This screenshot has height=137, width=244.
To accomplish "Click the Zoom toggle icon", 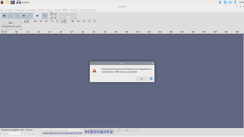I will pos(75,14).
